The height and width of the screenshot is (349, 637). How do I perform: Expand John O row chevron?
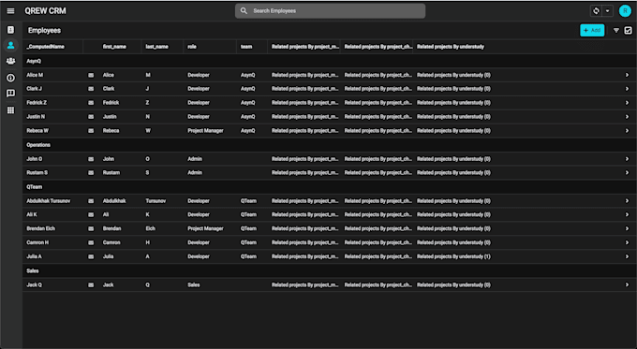coord(627,159)
